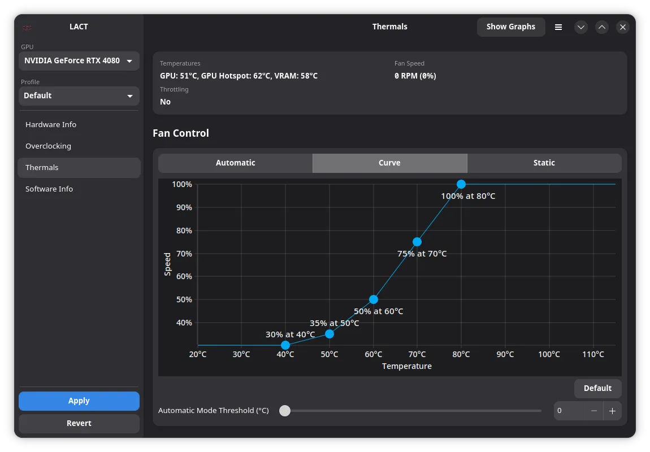Switch fan control to Static mode
This screenshot has width=650, height=452.
[544, 163]
